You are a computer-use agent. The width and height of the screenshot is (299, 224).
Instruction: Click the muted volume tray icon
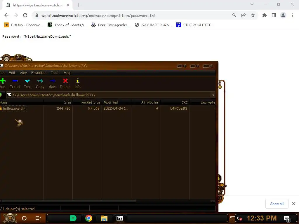239,218
